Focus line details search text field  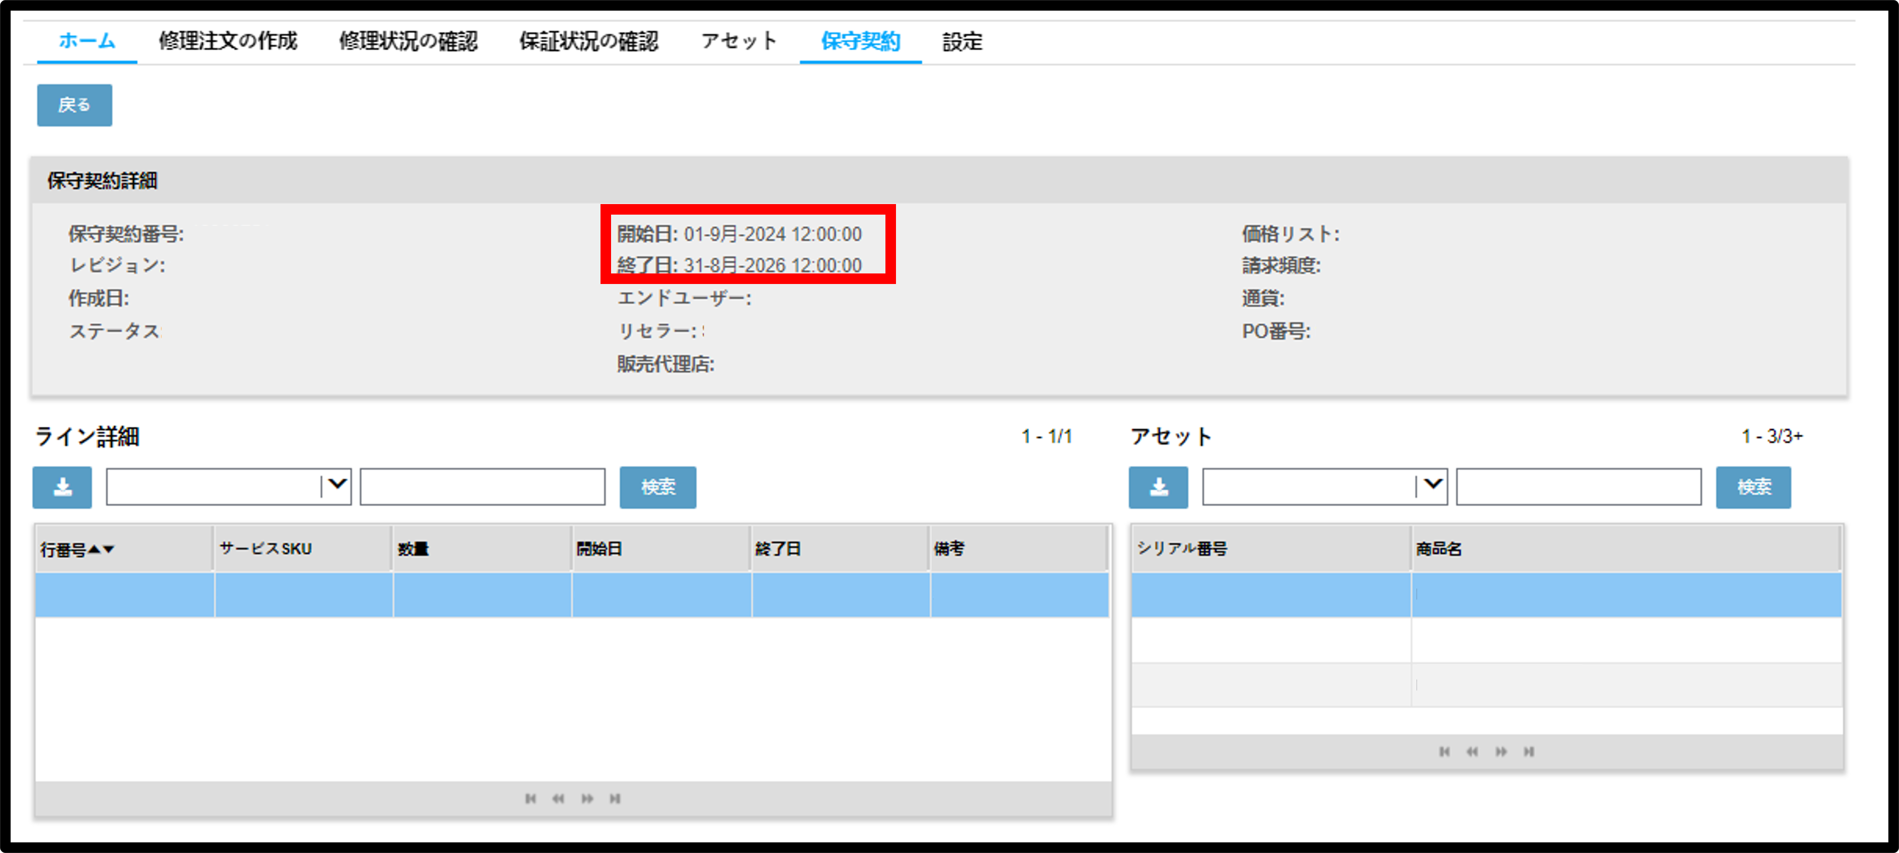point(483,487)
